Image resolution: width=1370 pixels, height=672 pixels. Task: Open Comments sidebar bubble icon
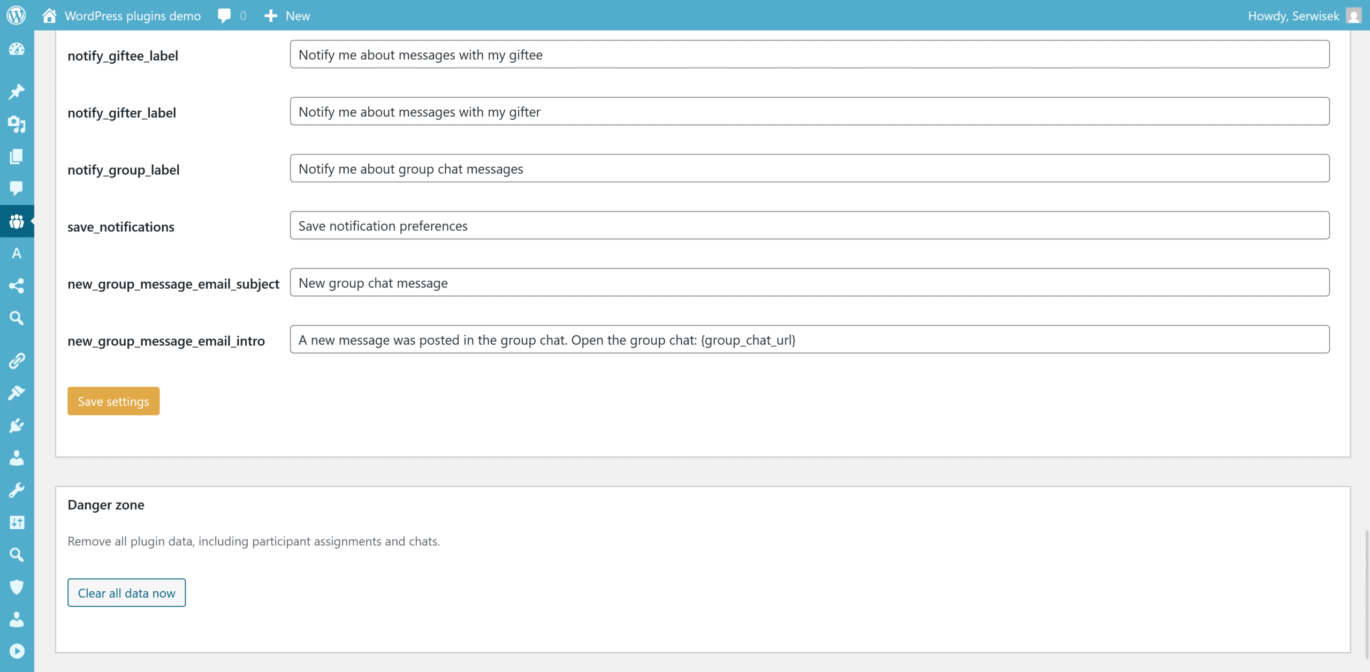[x=17, y=188]
